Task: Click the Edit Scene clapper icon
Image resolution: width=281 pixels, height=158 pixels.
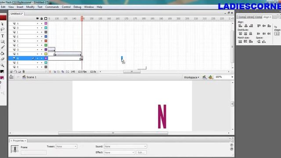Action: click(204, 77)
